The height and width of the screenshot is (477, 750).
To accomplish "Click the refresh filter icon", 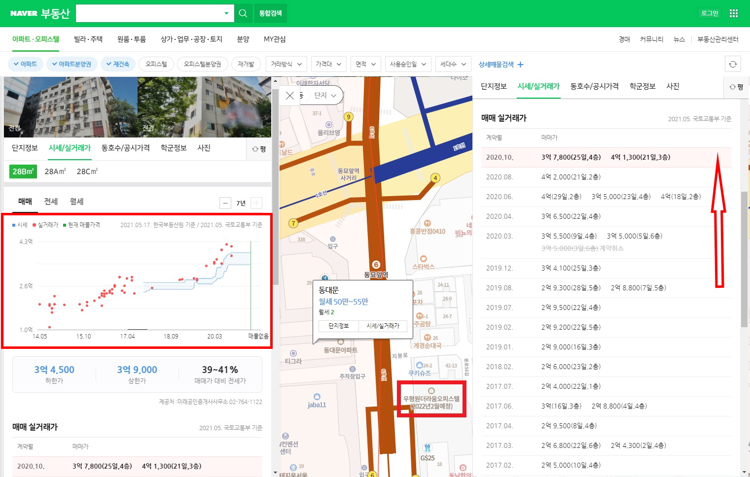I will coord(733,64).
